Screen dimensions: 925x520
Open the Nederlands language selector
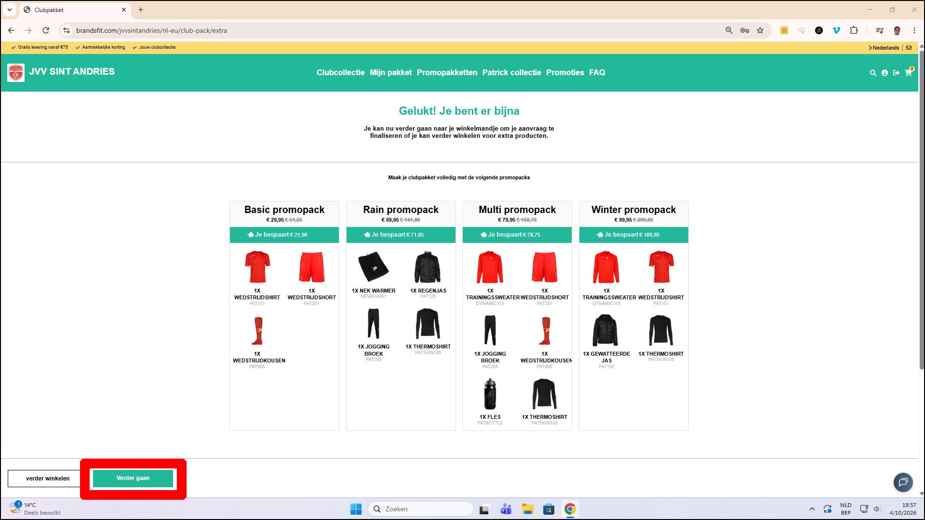[x=884, y=48]
